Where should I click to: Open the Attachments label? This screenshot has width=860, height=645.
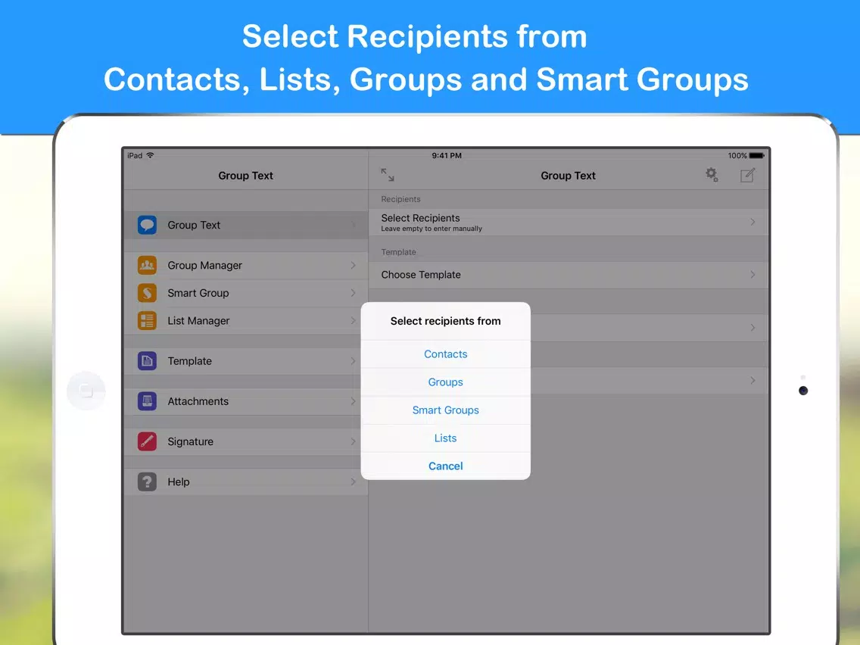click(198, 401)
